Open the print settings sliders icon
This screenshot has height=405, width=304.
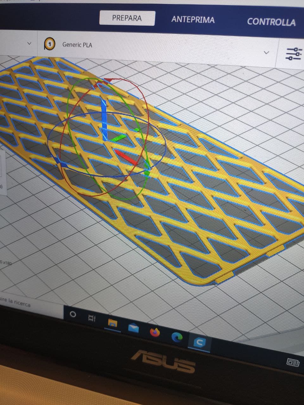click(x=294, y=53)
